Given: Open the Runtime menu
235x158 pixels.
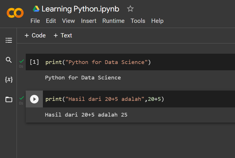Looking at the screenshot, I should pyautogui.click(x=113, y=21).
